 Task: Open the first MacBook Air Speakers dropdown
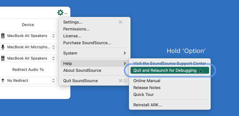(28, 36)
